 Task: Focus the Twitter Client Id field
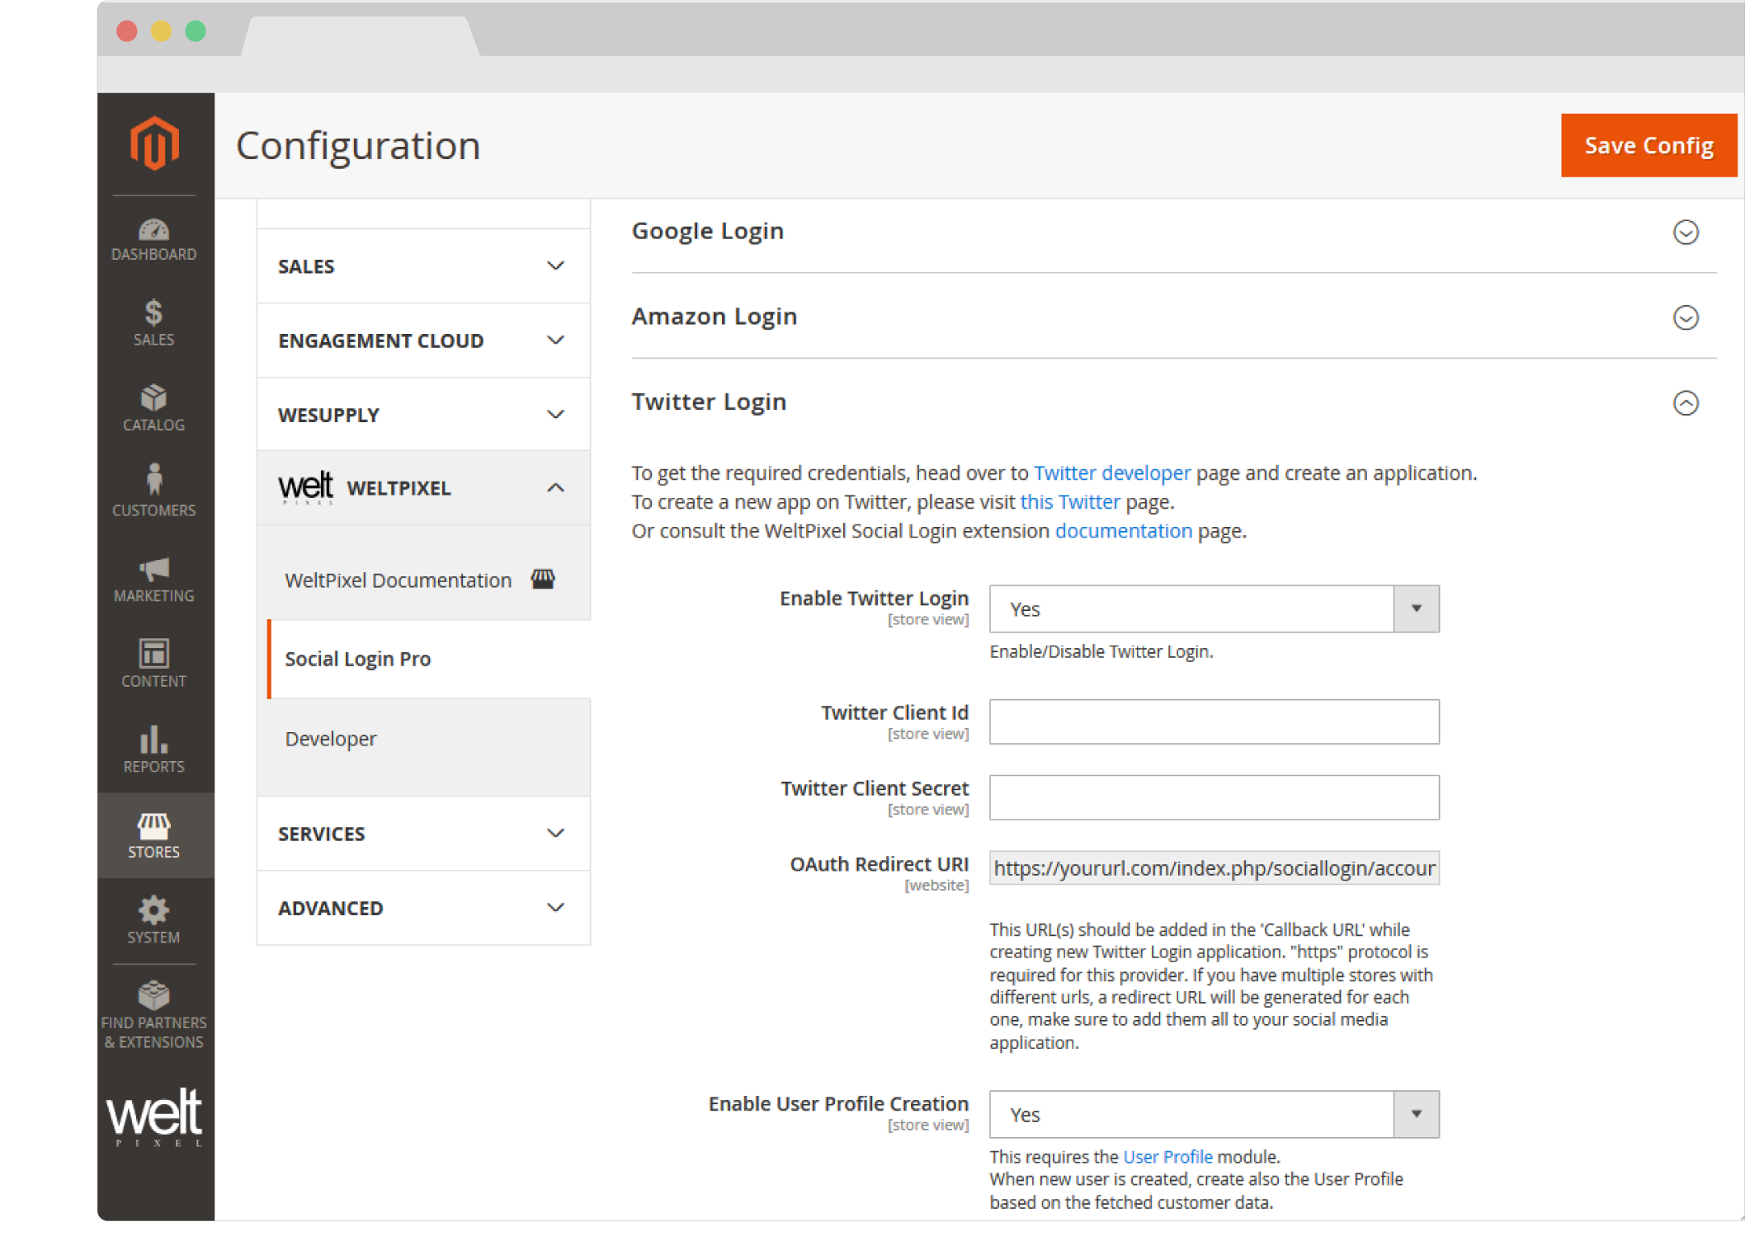pos(1214,722)
